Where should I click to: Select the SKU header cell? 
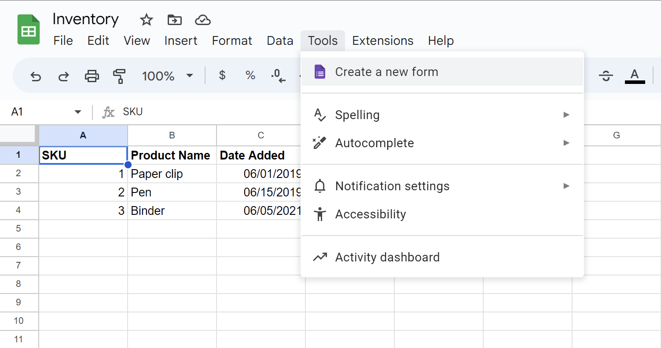click(83, 155)
